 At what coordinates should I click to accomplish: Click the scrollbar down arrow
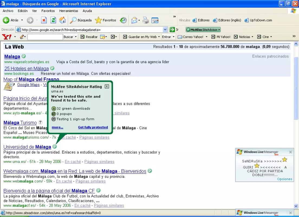tap(296, 206)
